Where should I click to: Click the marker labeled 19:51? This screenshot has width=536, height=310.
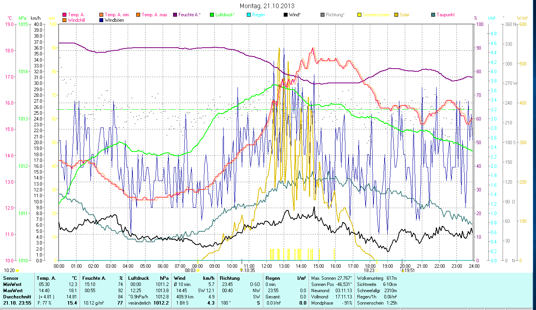pyautogui.click(x=403, y=270)
